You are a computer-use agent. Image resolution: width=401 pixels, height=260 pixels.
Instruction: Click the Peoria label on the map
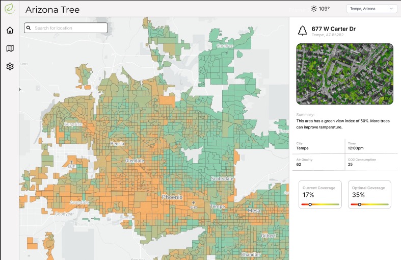[x=117, y=144]
